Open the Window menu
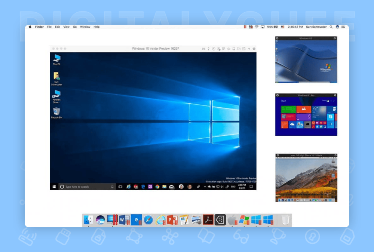Screen dimensions: 374x252 [x=85, y=27]
